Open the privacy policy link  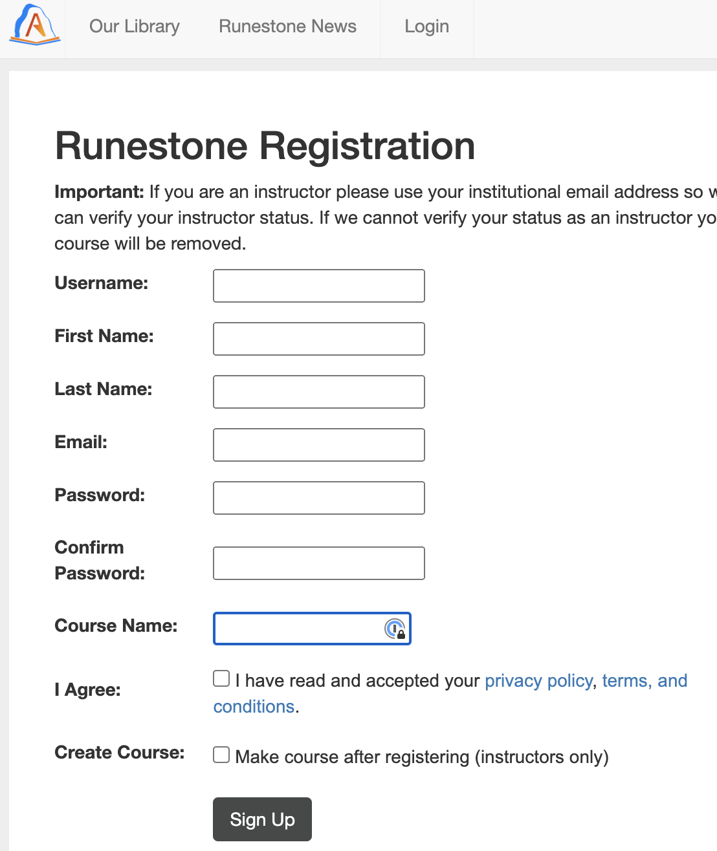coord(538,680)
